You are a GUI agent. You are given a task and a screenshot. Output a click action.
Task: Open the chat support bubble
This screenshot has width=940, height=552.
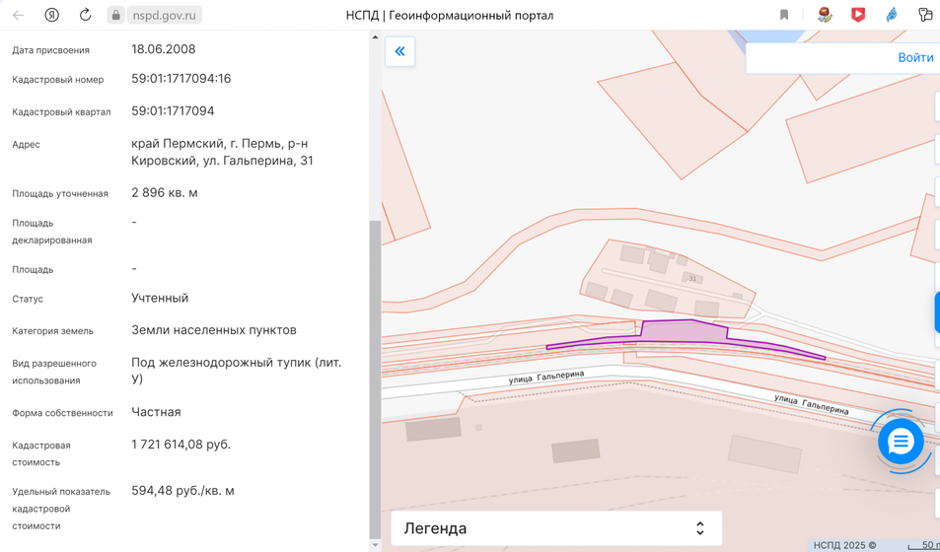(901, 442)
